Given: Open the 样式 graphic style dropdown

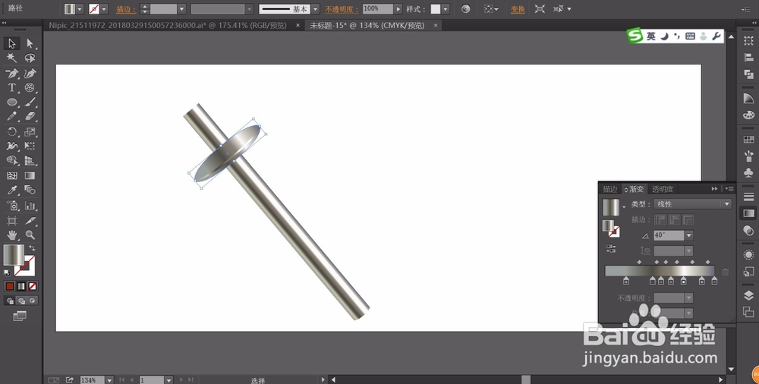Looking at the screenshot, I should click(x=446, y=8).
